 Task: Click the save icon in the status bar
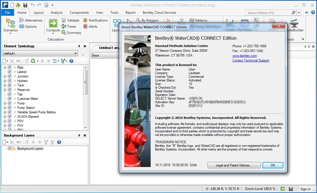tap(291, 189)
